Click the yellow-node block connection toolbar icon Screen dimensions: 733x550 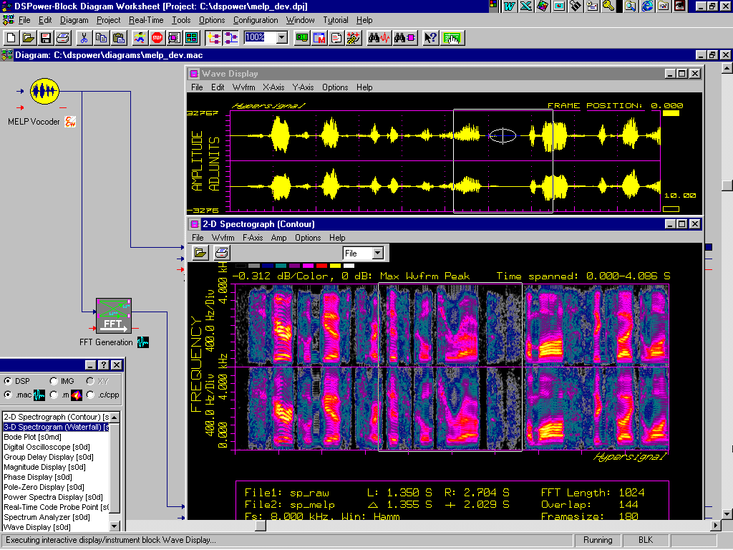click(213, 38)
